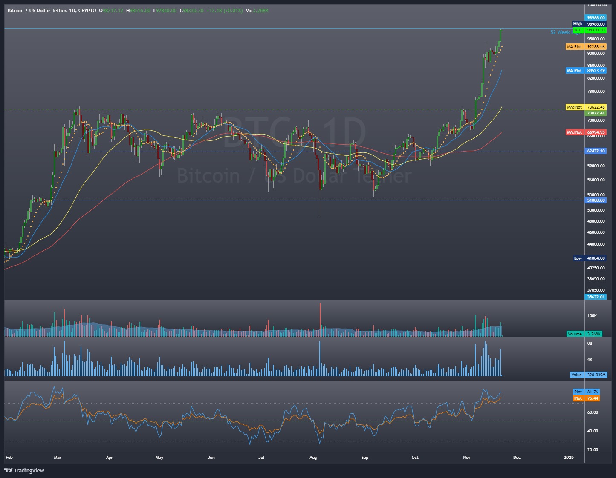
Task: Click the 100K volume axis tick
Action: (592, 316)
